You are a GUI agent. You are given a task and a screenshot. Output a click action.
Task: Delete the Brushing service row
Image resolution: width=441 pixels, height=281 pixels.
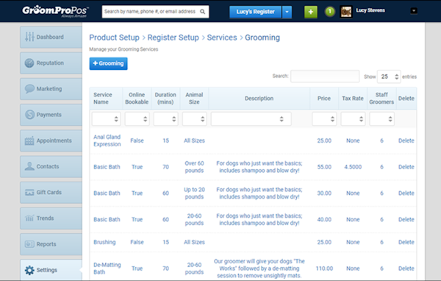(406, 242)
